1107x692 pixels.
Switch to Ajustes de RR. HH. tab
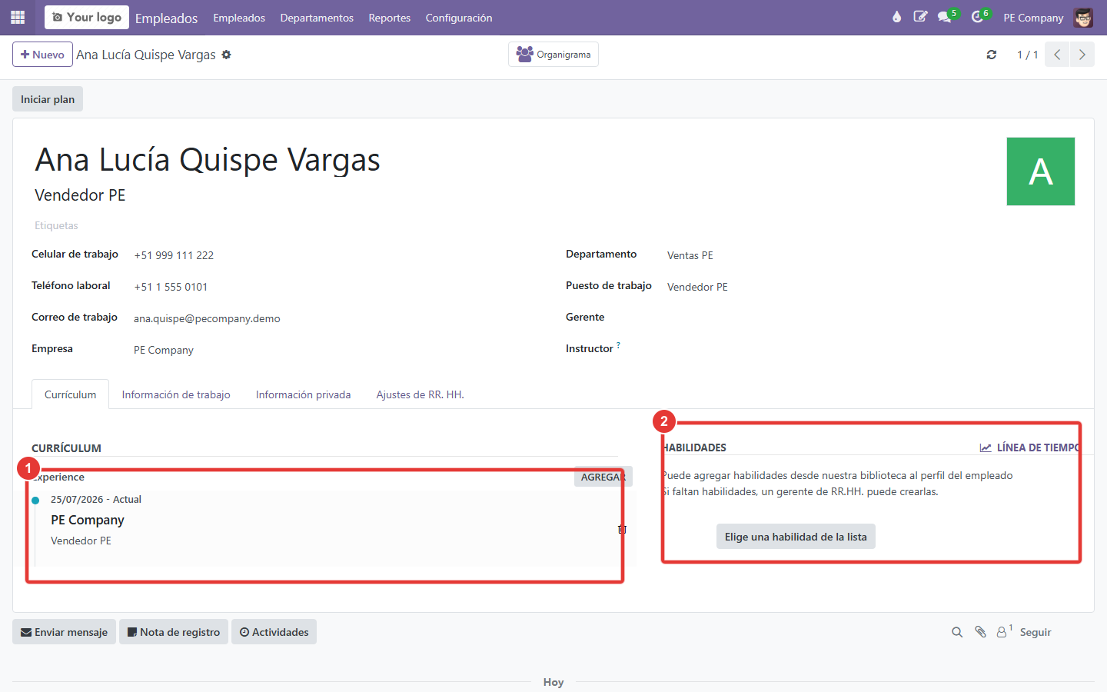(x=421, y=394)
